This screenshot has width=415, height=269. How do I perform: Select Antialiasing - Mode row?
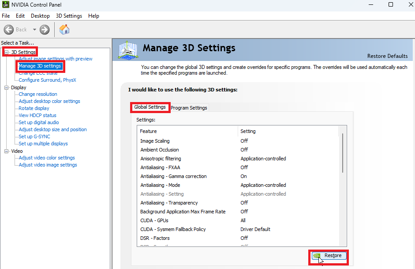pos(238,185)
